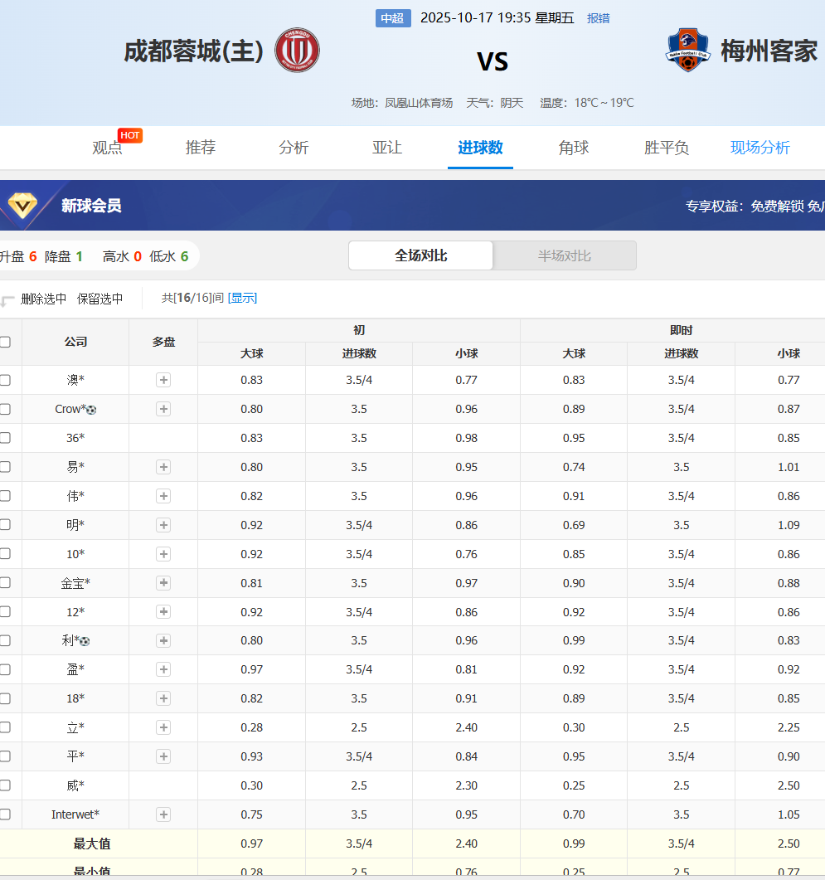Image resolution: width=825 pixels, height=880 pixels.
Task: Open the 亚让 tab
Action: pos(386,148)
